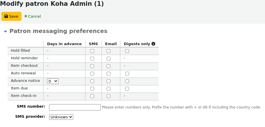Click the Cancel link
Viewport: 265px width, 127px height.
(x=33, y=16)
